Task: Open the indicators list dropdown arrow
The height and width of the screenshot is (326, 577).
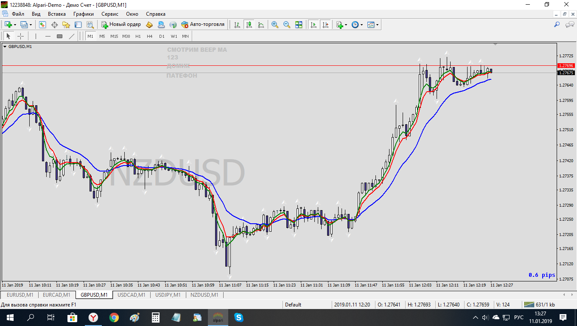Action: [x=346, y=25]
